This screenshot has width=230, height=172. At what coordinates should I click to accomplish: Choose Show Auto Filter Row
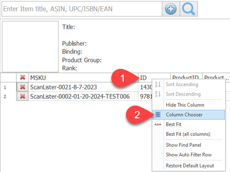tap(189, 155)
